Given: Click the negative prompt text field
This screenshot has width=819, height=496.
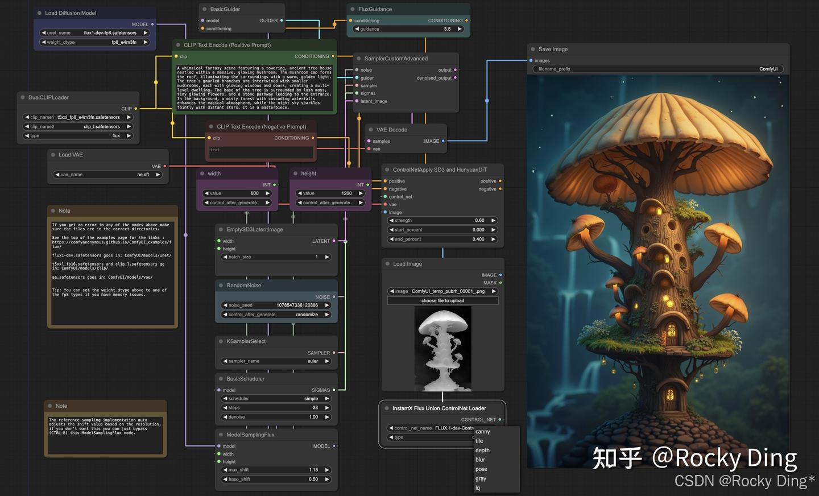Looking at the screenshot, I should pyautogui.click(x=262, y=152).
